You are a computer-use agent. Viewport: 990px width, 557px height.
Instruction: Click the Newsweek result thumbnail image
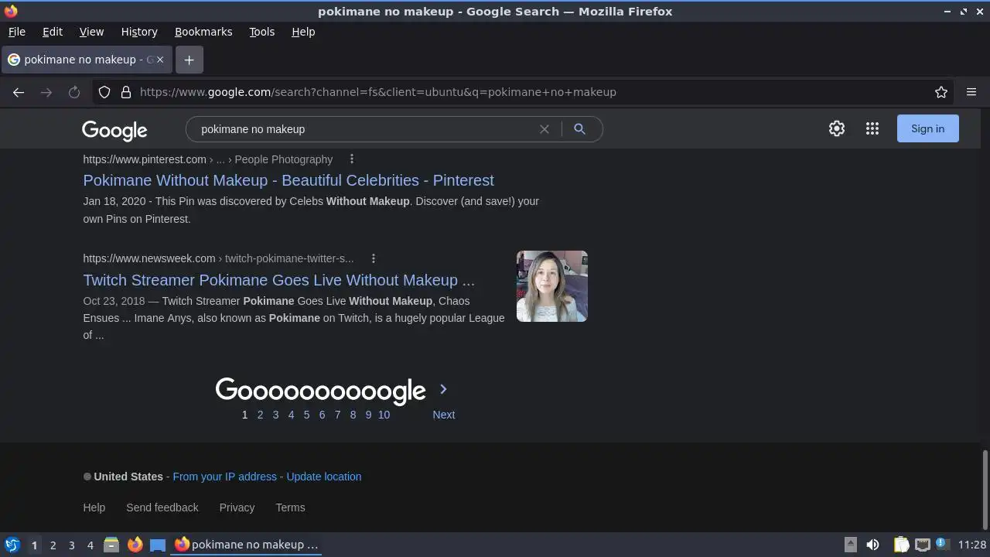pyautogui.click(x=552, y=286)
